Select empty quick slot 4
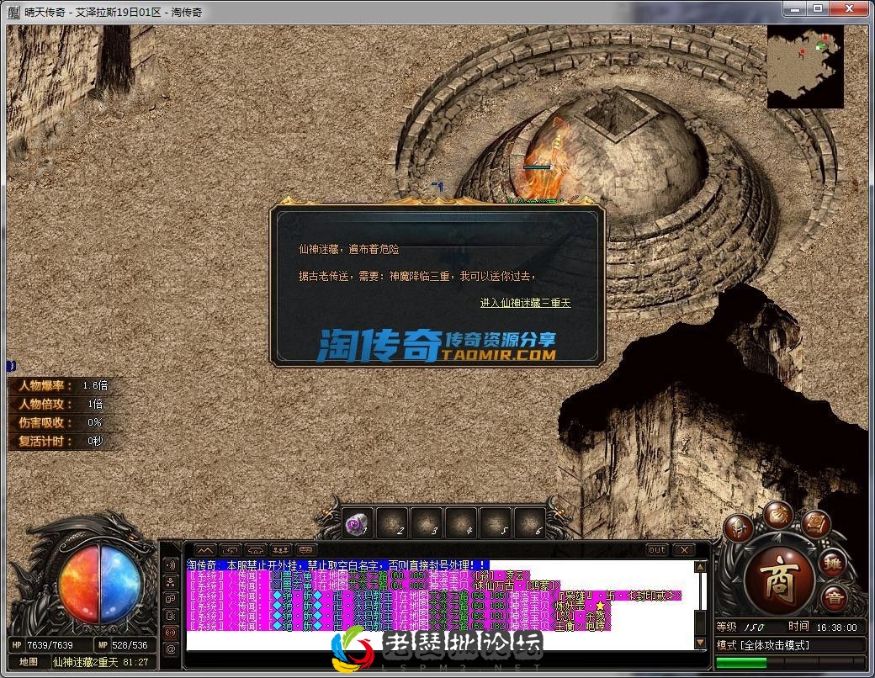Image resolution: width=875 pixels, height=678 pixels. (462, 523)
